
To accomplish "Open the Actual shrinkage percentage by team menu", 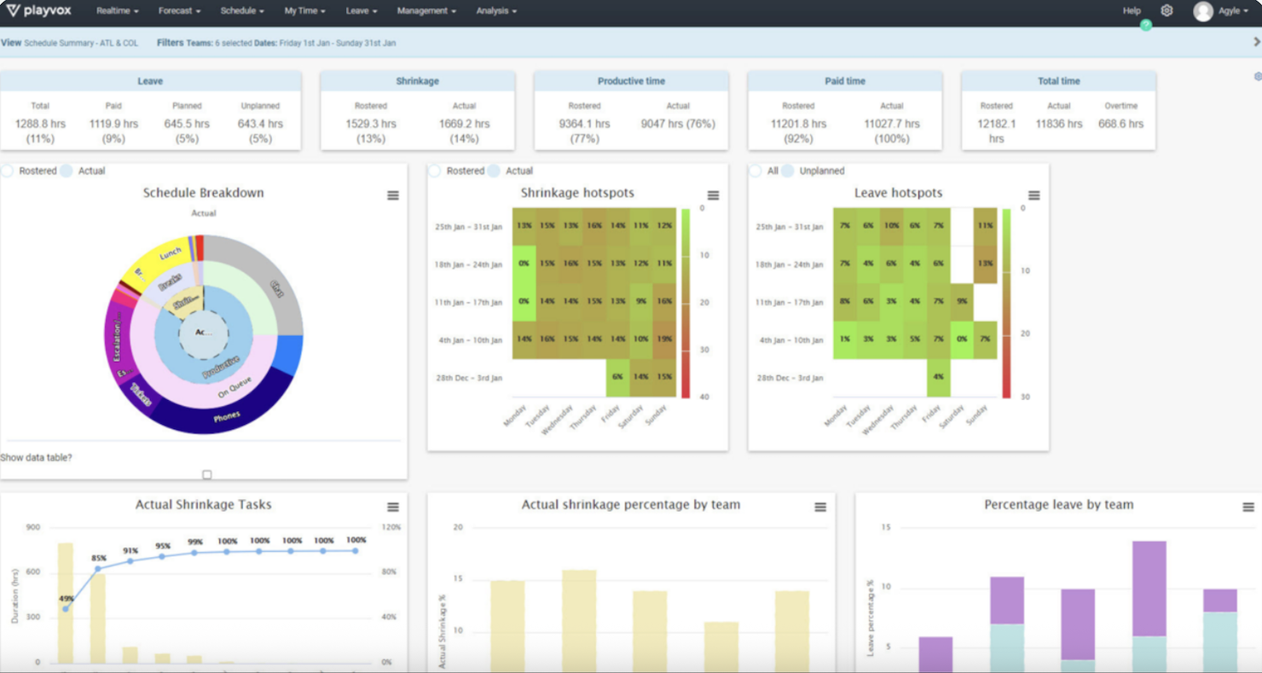I will click(x=819, y=507).
